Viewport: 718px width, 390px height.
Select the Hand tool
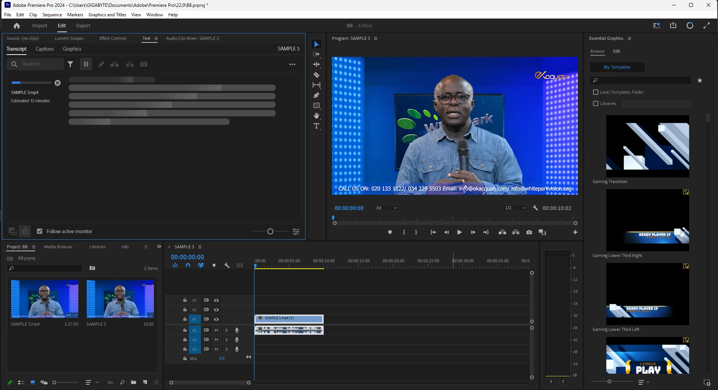(x=316, y=116)
